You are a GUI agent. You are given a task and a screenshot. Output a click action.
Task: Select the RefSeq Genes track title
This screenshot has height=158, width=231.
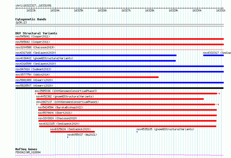pyautogui.click(x=26, y=149)
